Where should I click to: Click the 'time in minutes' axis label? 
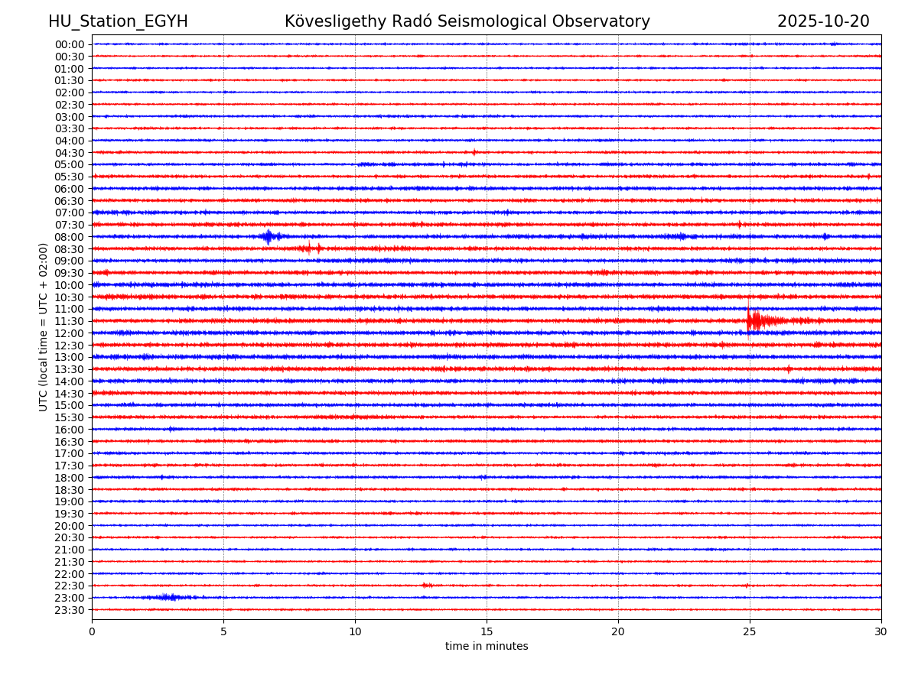coord(487,647)
